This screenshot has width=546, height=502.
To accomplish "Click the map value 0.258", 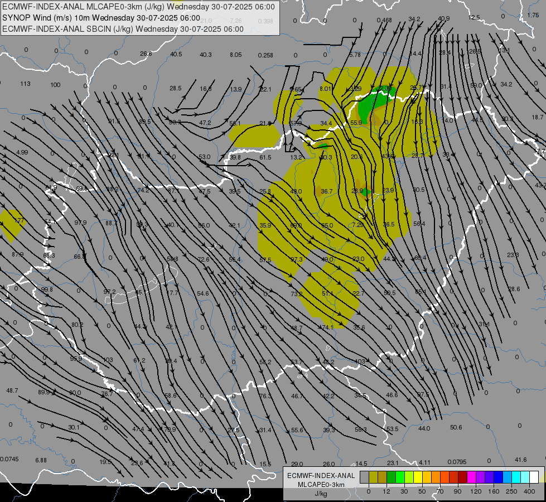I will pos(265,55).
